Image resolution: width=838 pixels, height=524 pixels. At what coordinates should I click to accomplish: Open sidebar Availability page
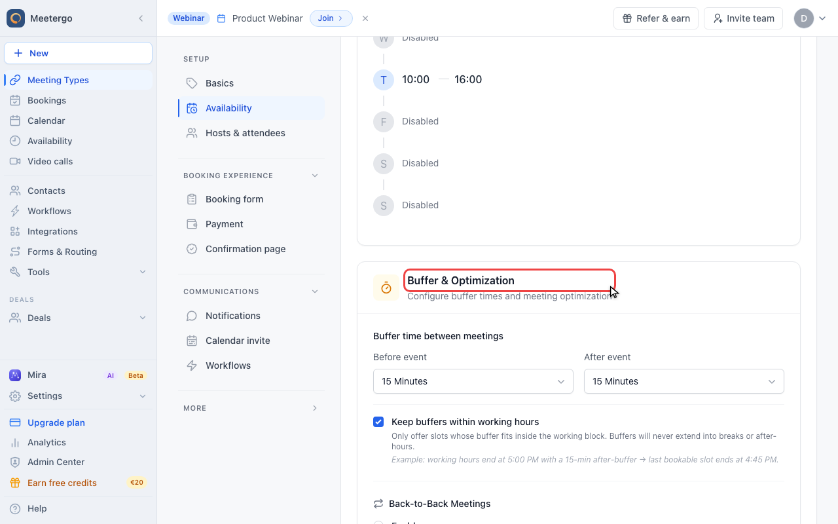coord(78,141)
